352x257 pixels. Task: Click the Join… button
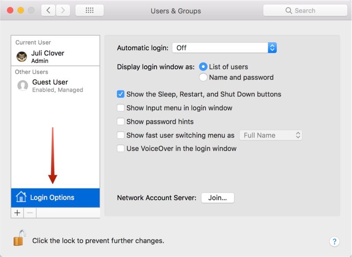click(x=217, y=198)
